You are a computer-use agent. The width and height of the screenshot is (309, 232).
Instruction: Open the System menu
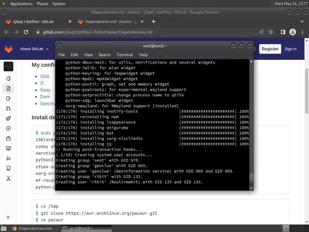(59, 4)
